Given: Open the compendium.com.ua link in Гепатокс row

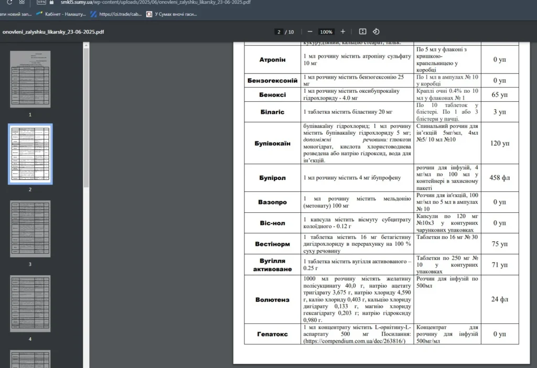Looking at the screenshot, I should click(x=354, y=341).
